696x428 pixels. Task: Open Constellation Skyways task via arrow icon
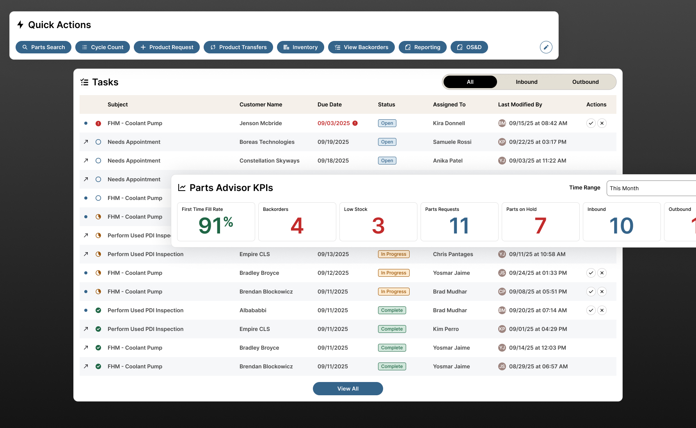click(x=86, y=161)
